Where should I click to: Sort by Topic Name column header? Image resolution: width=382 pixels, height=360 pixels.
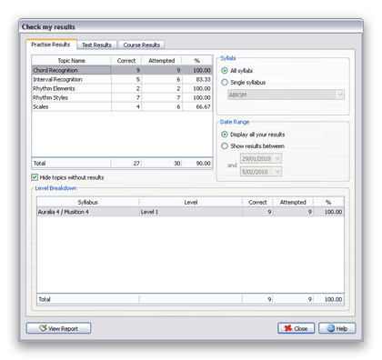[72, 61]
